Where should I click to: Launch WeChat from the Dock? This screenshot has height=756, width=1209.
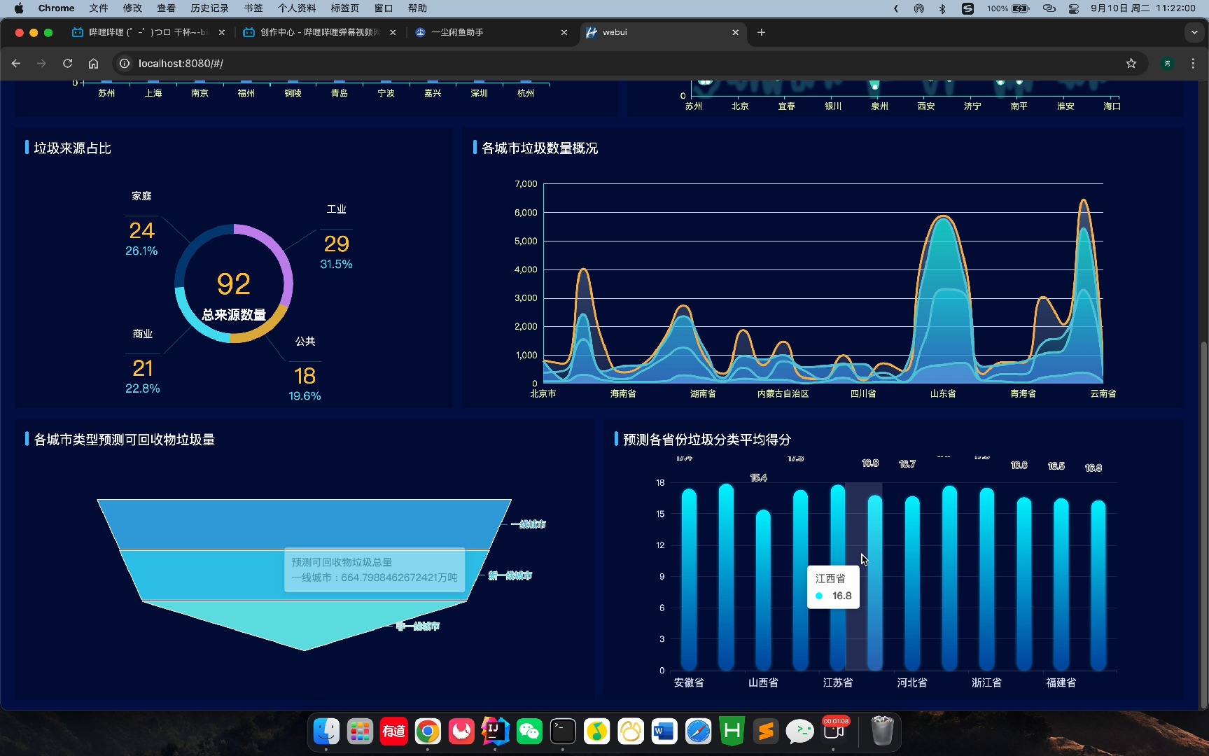529,731
